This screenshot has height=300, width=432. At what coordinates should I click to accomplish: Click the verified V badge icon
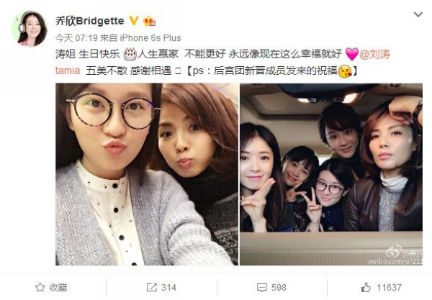coord(134,21)
